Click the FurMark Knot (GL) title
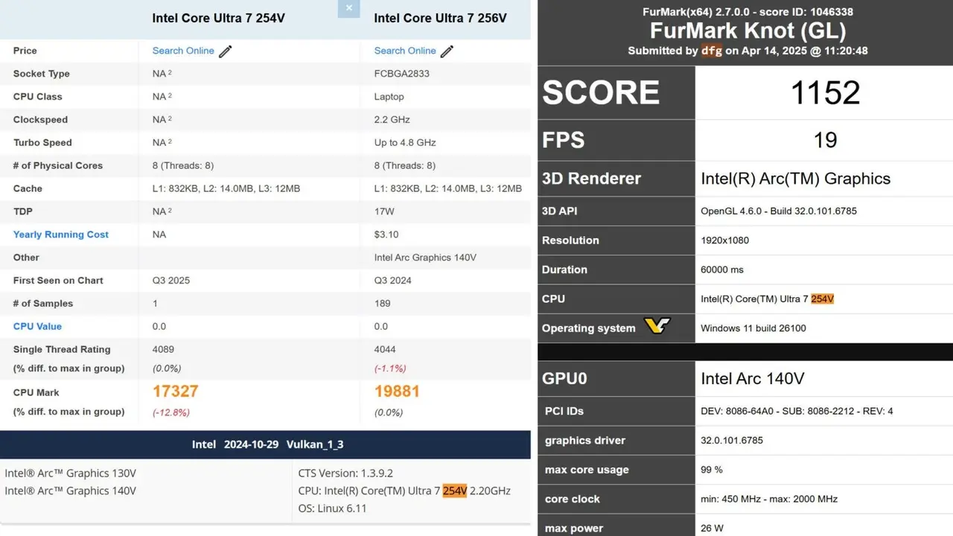The image size is (953, 536). click(x=748, y=31)
